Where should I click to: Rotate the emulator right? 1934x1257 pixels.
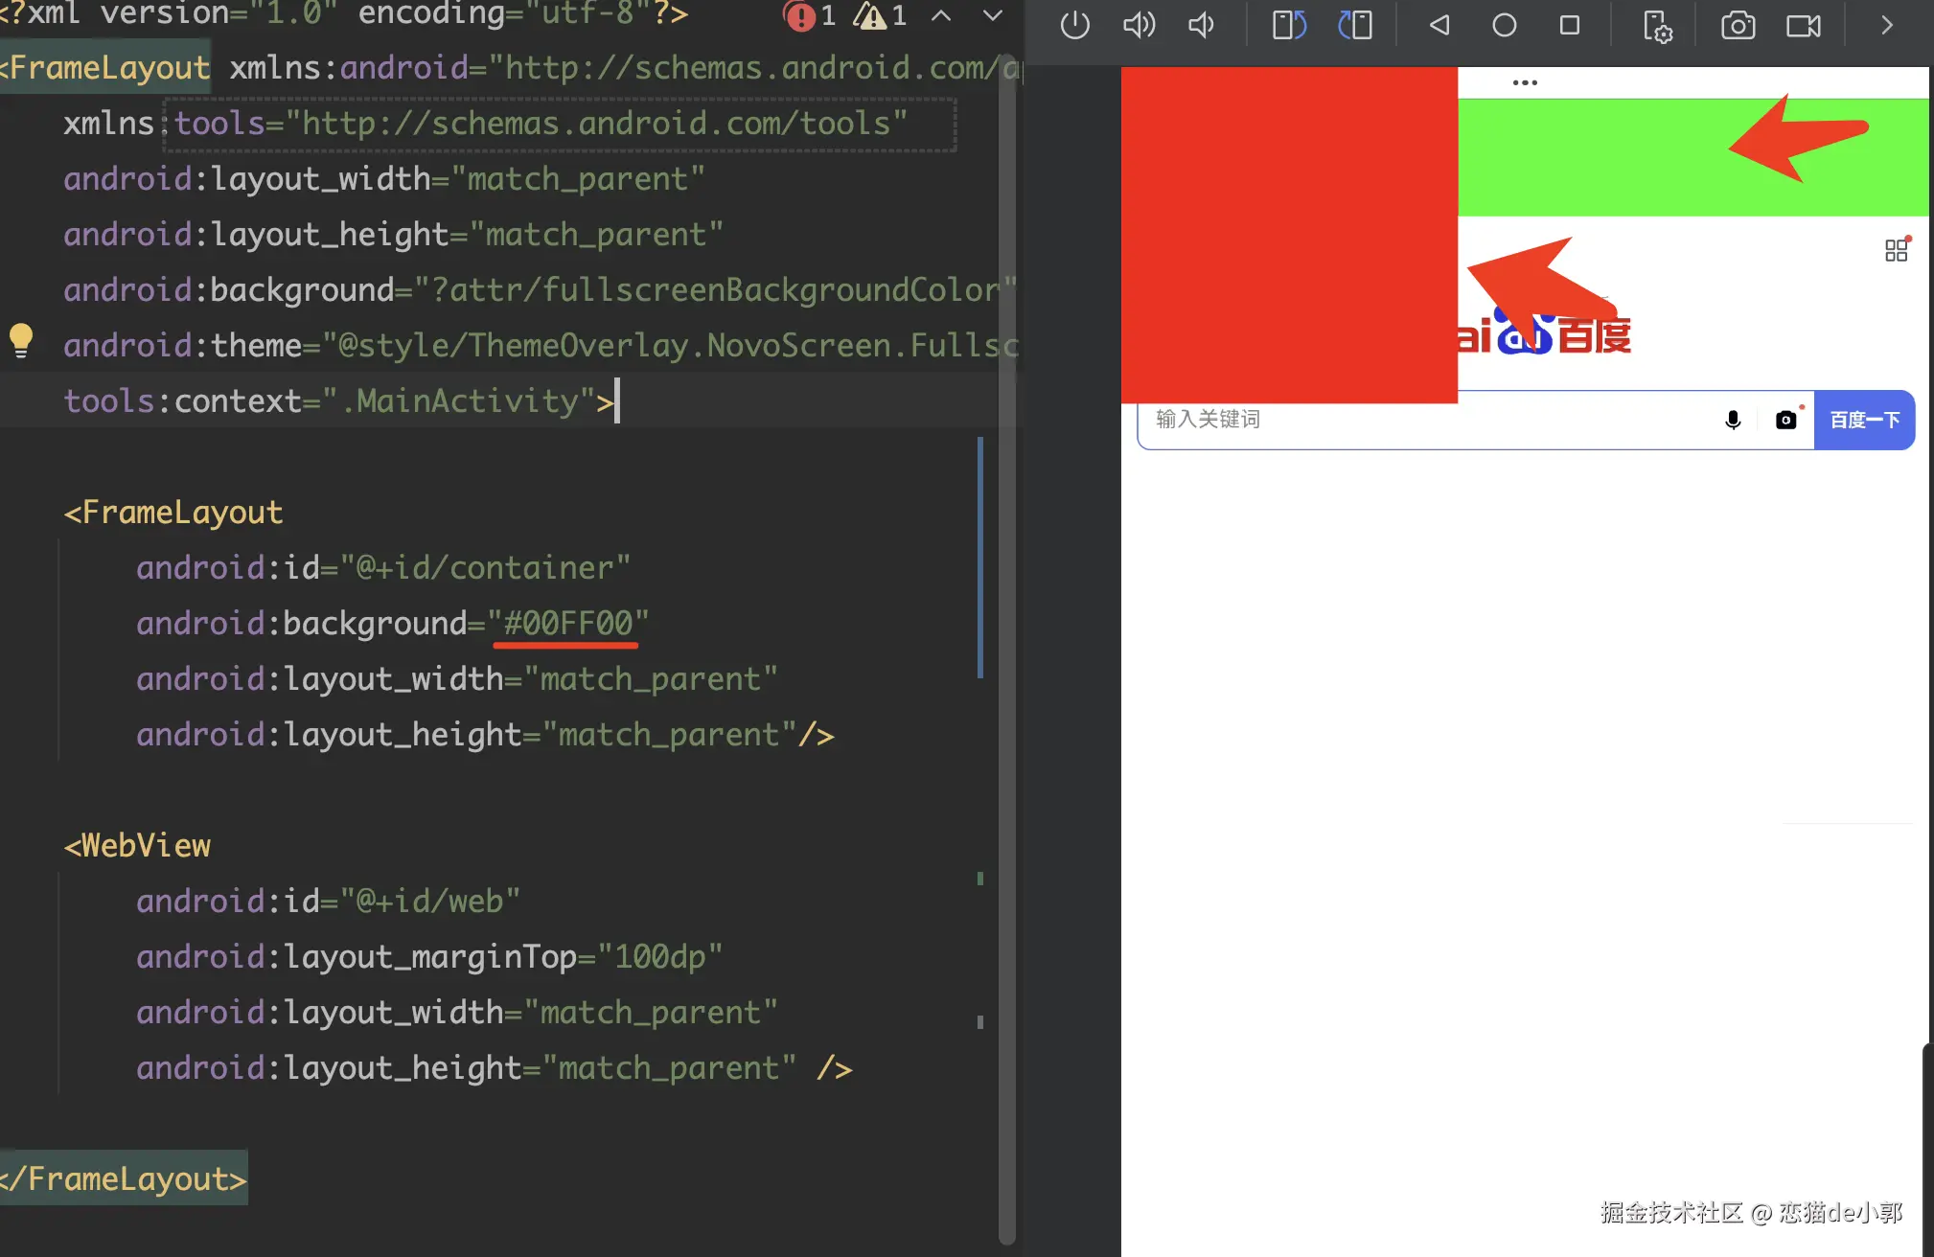(1355, 25)
